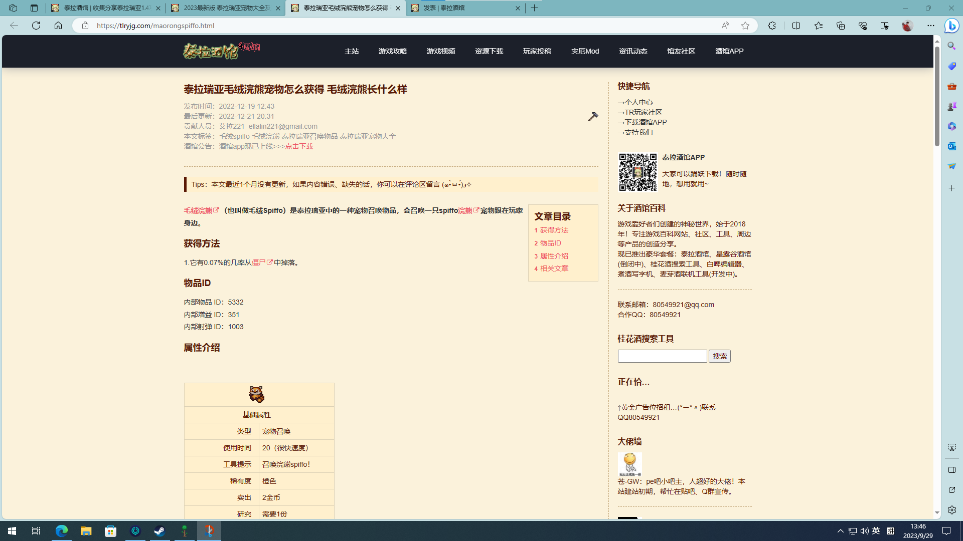
Task: Open the tab actions menu button
Action: pyautogui.click(x=34, y=8)
